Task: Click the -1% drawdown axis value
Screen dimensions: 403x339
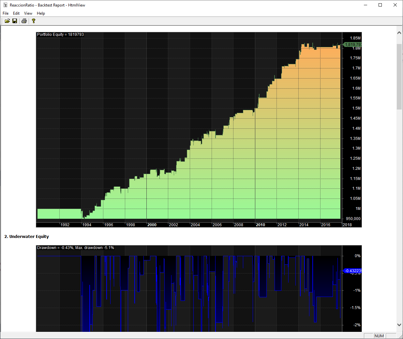Action: (357, 290)
